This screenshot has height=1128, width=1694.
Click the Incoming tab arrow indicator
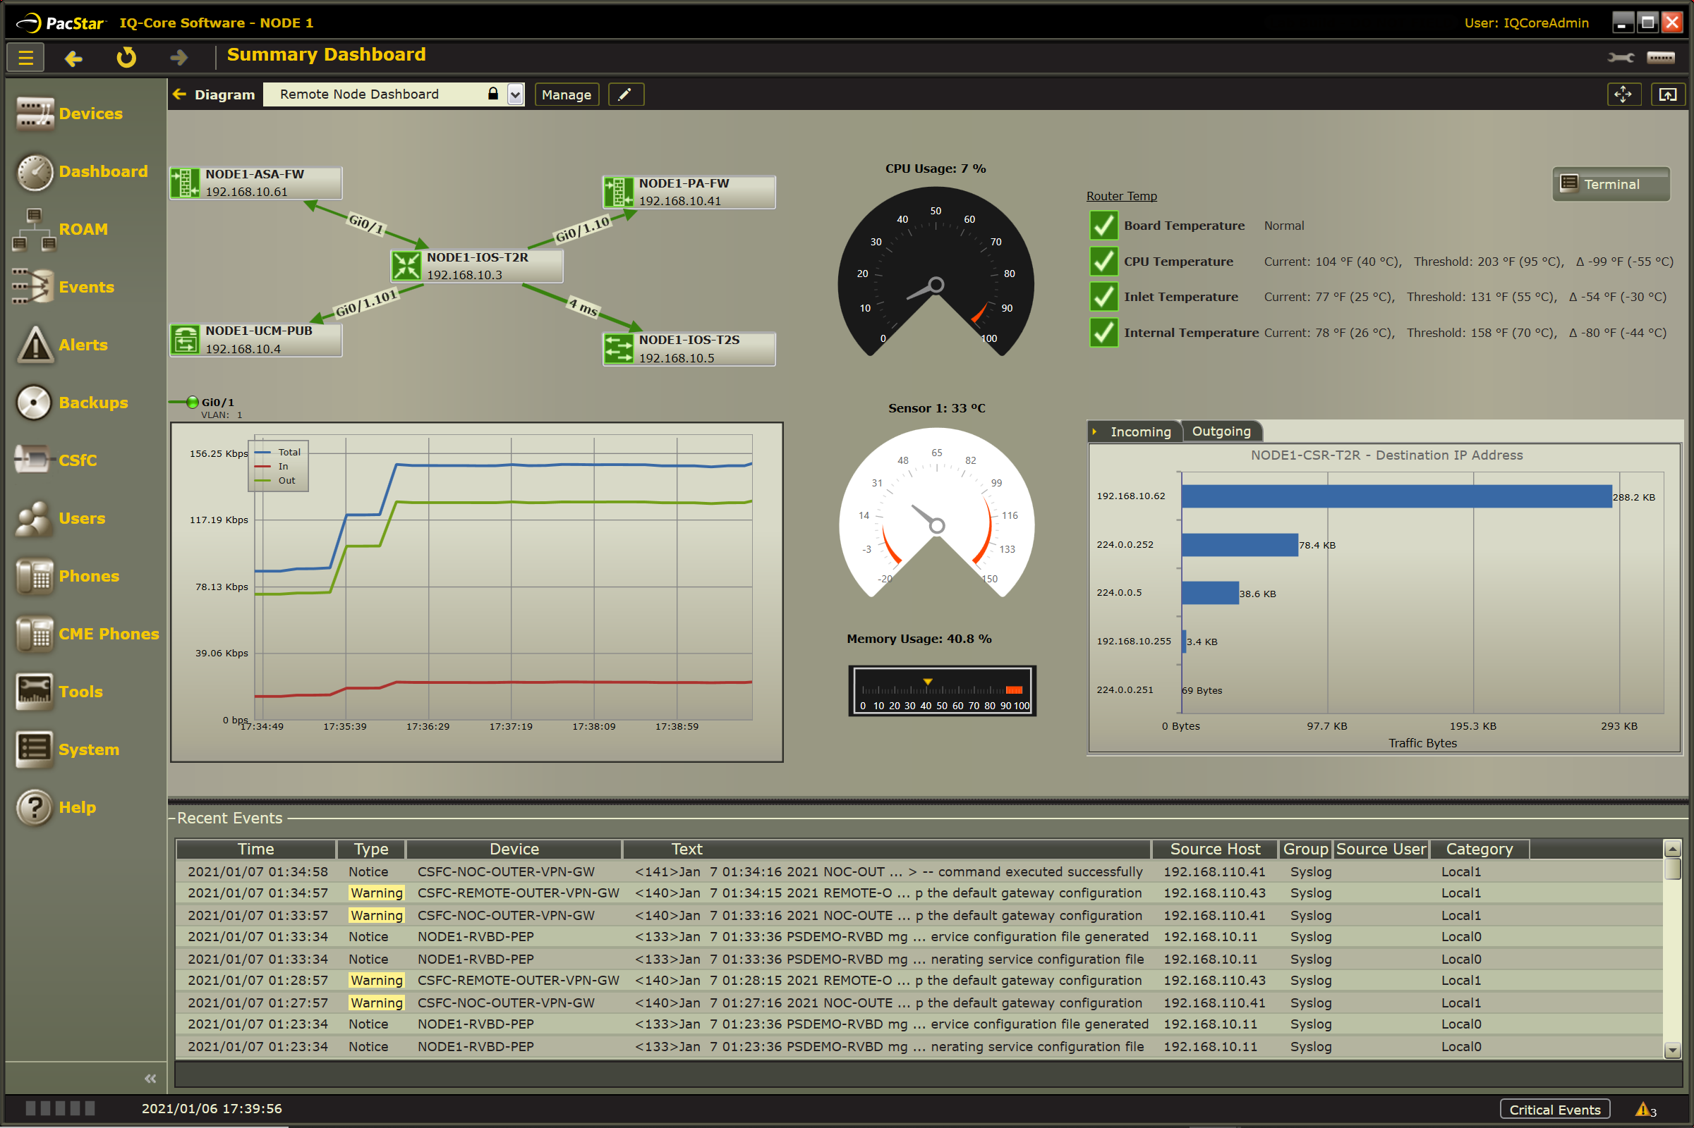click(x=1094, y=431)
